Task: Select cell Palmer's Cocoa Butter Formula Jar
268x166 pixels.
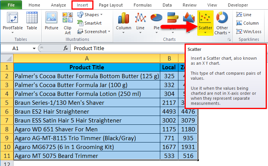Action: [x=87, y=85]
